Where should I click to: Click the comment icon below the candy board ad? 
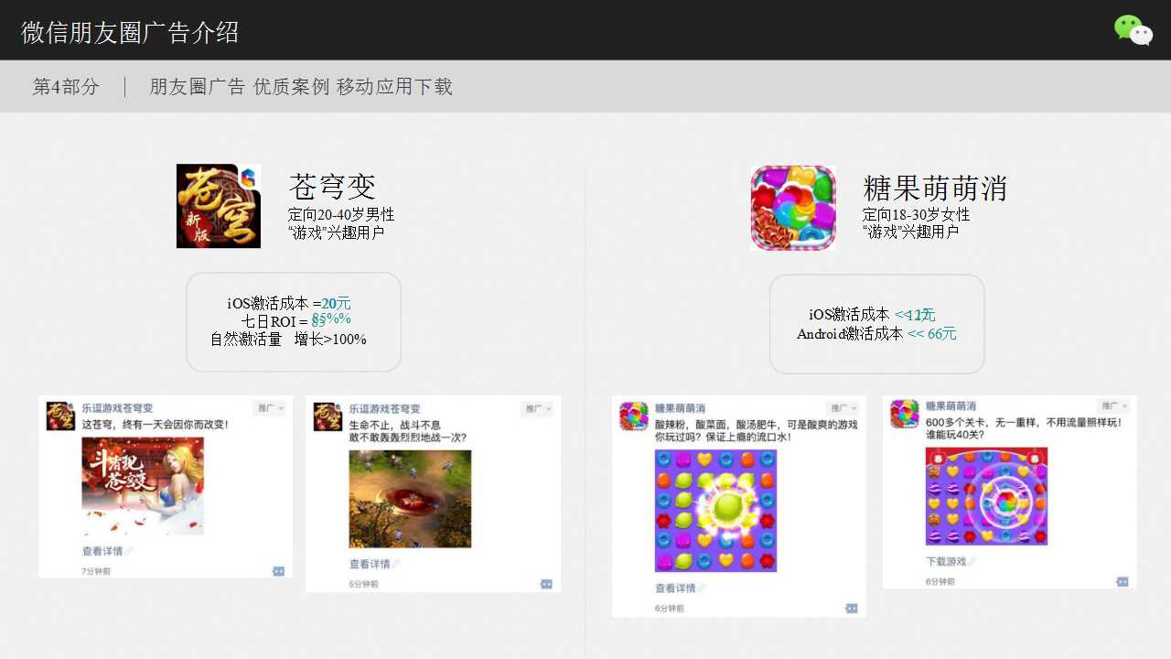click(851, 608)
